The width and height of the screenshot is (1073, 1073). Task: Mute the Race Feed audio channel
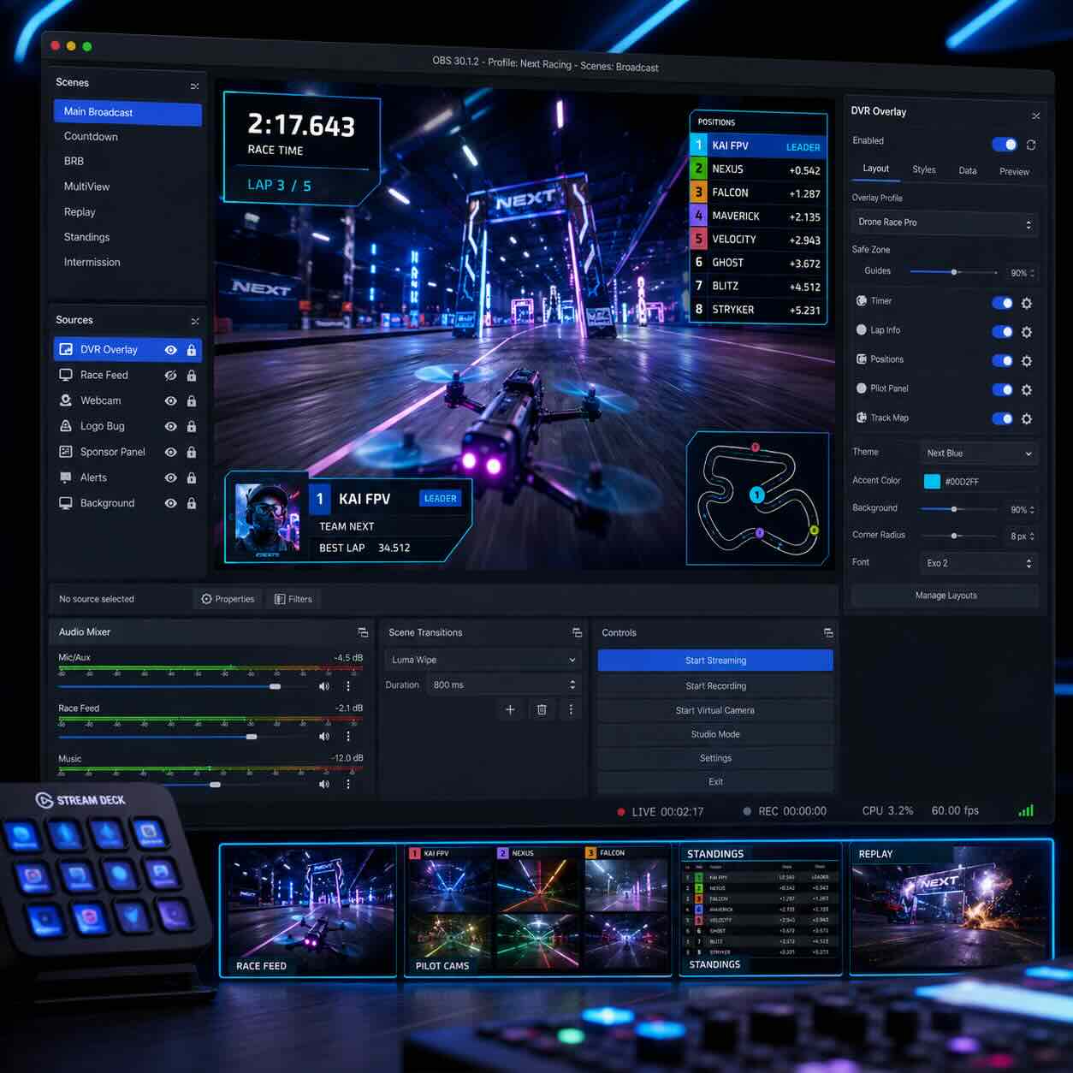pos(324,736)
